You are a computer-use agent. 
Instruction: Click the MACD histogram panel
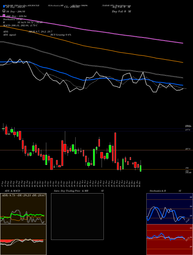(23, 240)
